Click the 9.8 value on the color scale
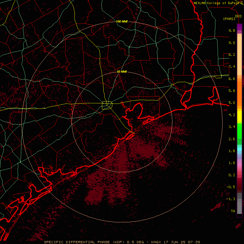Viewport: 244px width, 244px height. (232, 30)
